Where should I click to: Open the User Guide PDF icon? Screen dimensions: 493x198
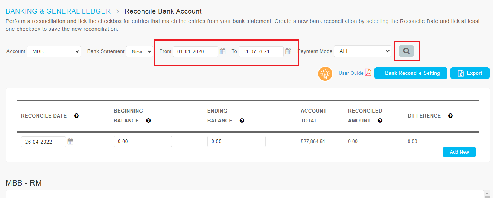click(368, 73)
